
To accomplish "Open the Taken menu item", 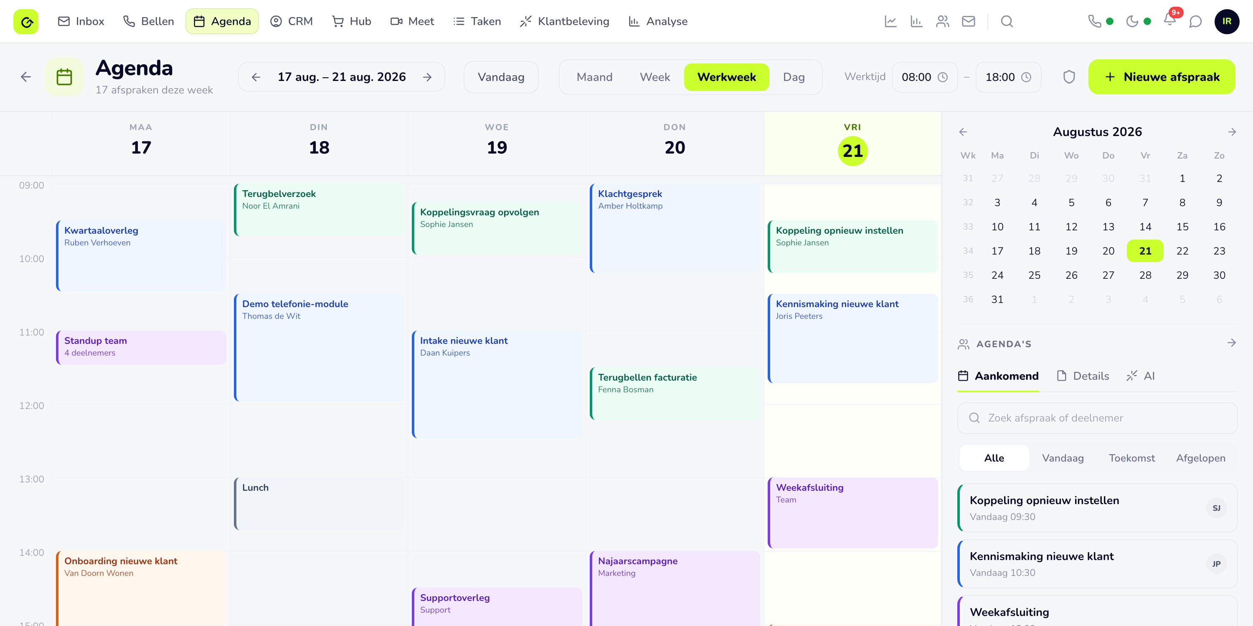I will (x=477, y=21).
